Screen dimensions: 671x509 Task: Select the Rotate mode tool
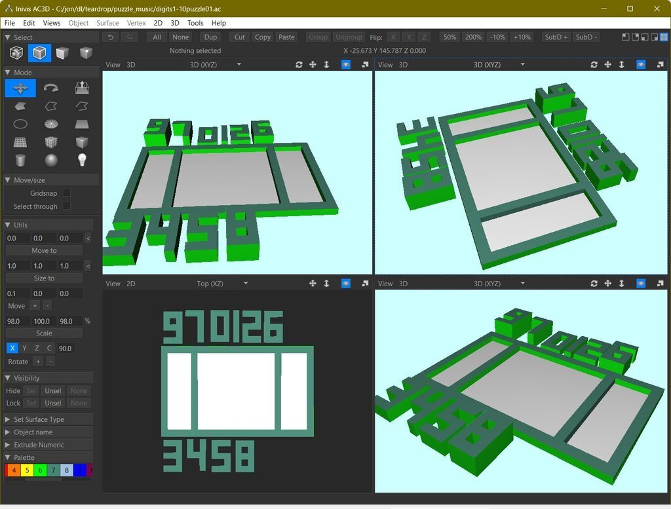click(x=51, y=88)
